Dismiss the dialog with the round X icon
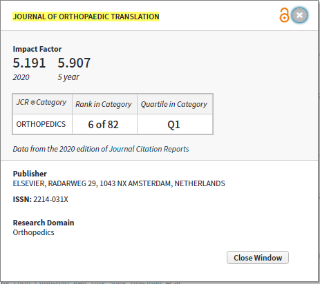 point(299,15)
